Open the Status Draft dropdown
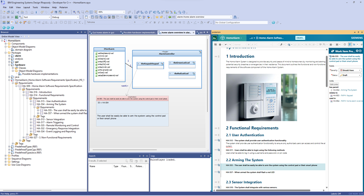The height and width of the screenshot is (196, 364). (x=350, y=75)
